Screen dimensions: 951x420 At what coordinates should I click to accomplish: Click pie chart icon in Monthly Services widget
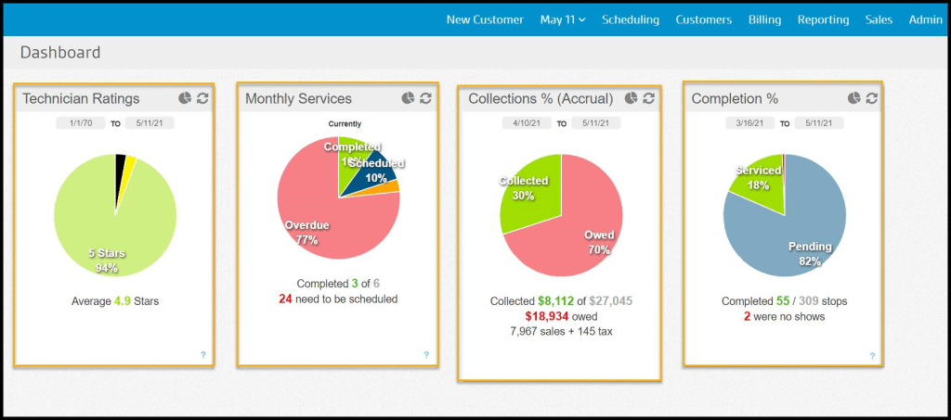point(408,98)
